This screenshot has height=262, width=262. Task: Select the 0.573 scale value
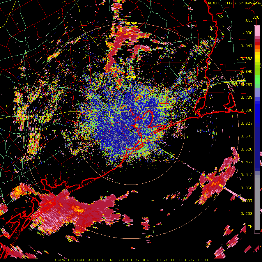pos(247,136)
